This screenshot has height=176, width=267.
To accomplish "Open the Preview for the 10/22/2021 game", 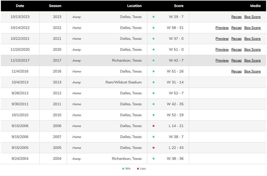I will [222, 39].
